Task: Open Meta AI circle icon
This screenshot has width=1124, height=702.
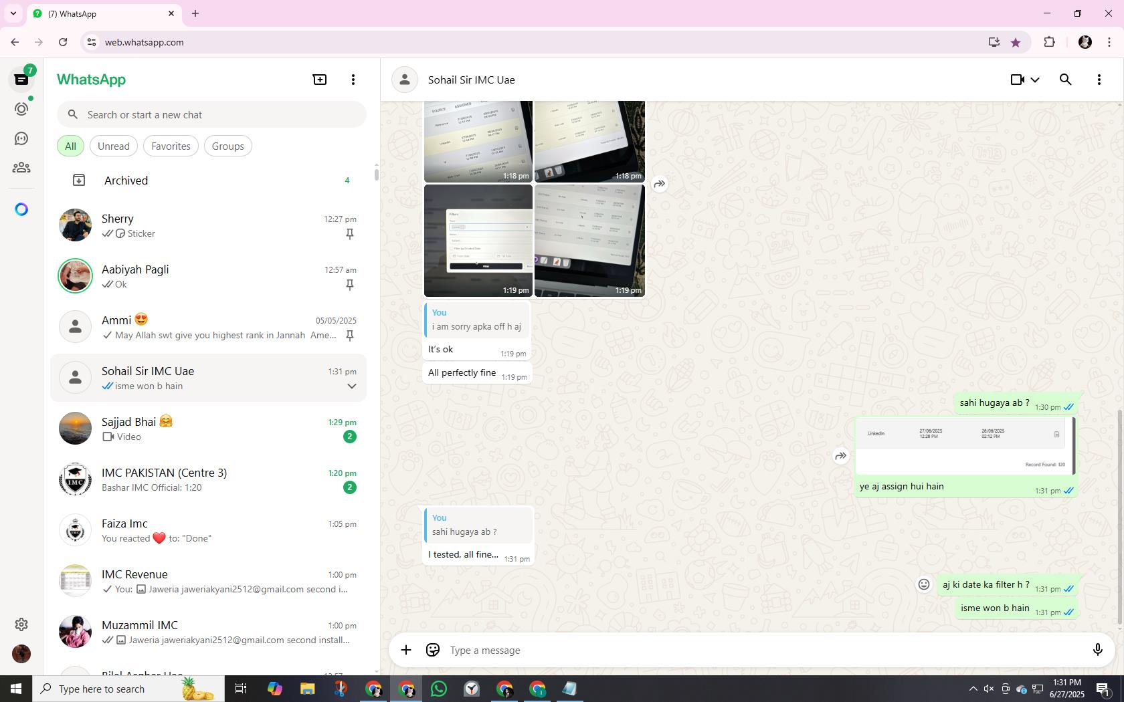Action: click(x=21, y=209)
